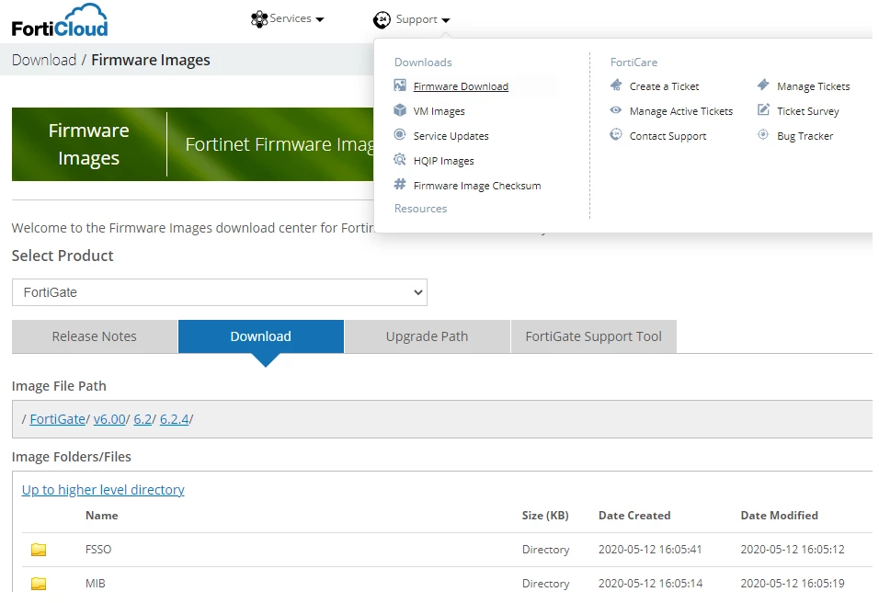Open Firmware Image Checksum link

[x=477, y=186]
